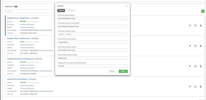Open vmware automation inventory link of vSwitch template
The image size is (206, 100).
(x=27, y=86)
